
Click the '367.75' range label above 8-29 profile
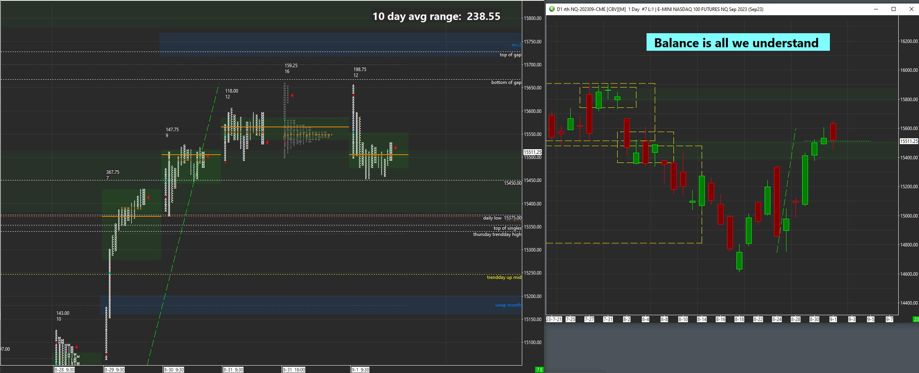[x=113, y=172]
